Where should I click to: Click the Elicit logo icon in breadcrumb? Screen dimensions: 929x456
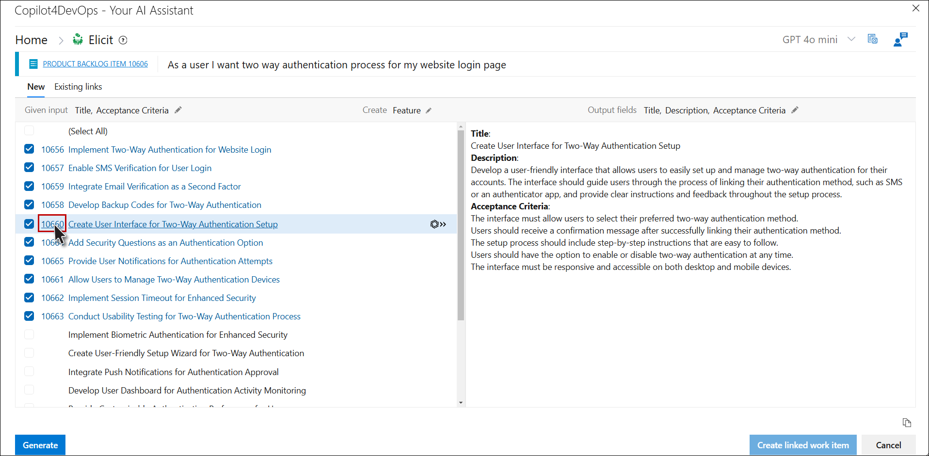pyautogui.click(x=78, y=40)
